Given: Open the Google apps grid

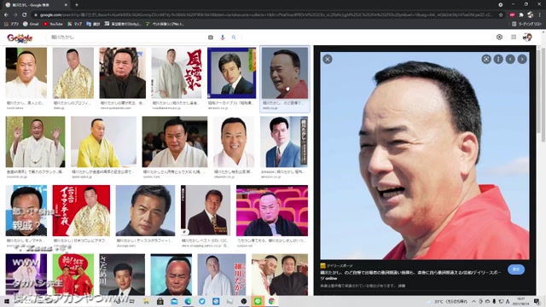Looking at the screenshot, I should pyautogui.click(x=514, y=37).
